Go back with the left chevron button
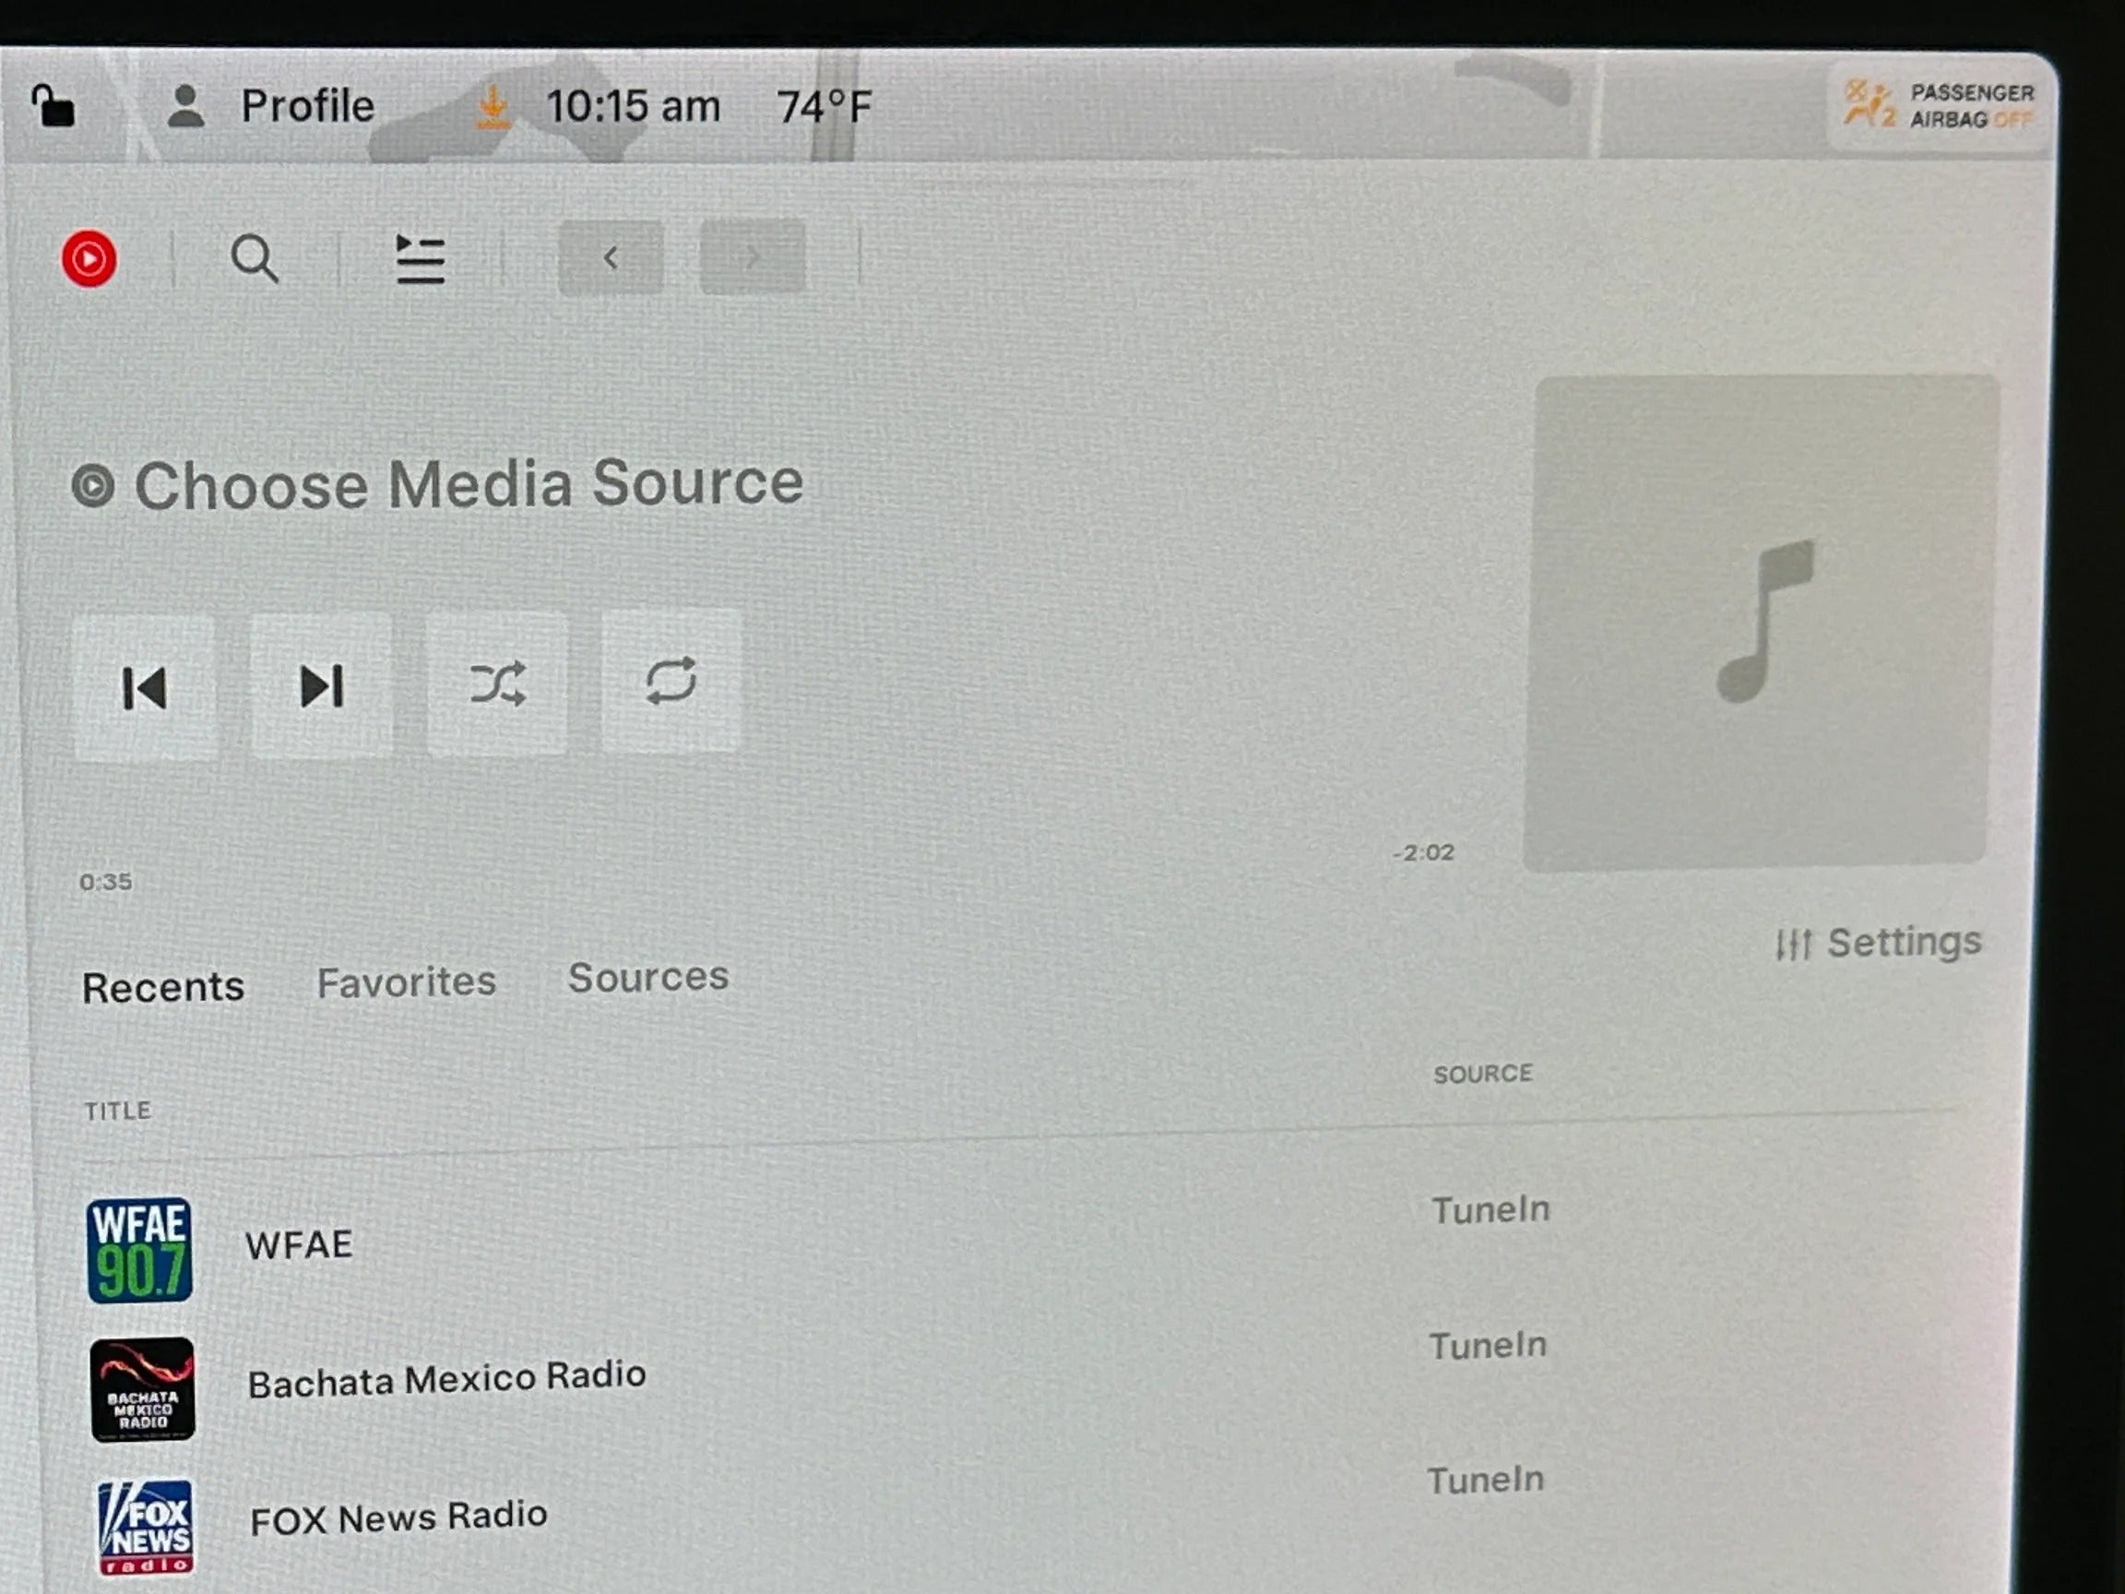Screen dimensions: 2125x1594 pos(611,256)
